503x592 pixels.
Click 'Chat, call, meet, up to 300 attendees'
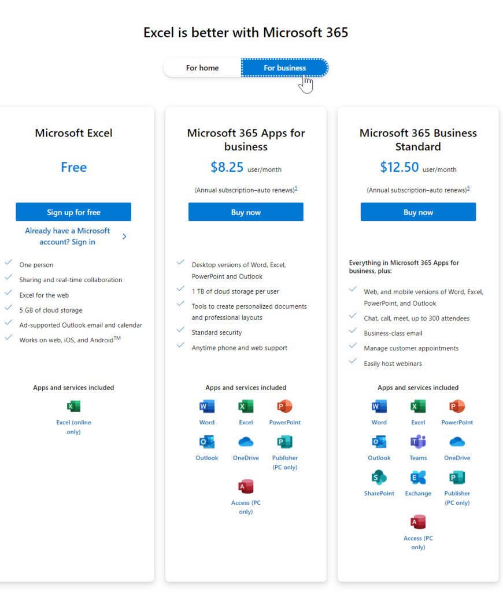click(x=416, y=319)
